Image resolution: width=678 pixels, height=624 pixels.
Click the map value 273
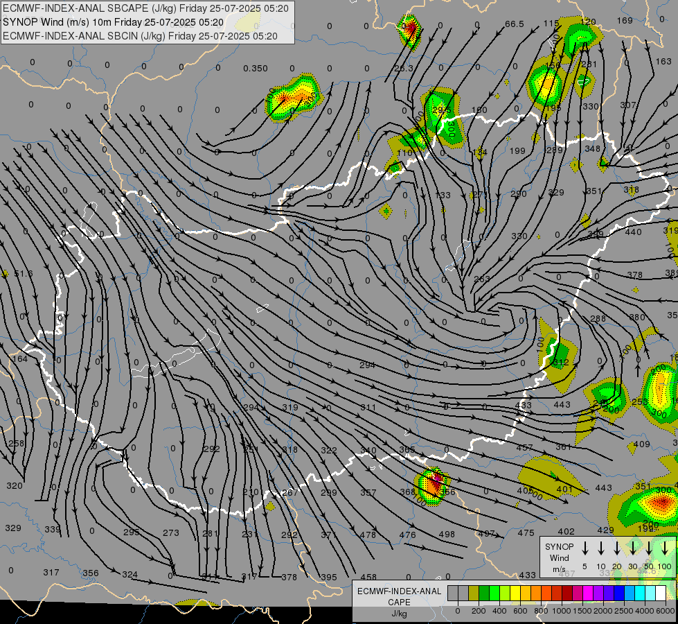click(x=171, y=532)
